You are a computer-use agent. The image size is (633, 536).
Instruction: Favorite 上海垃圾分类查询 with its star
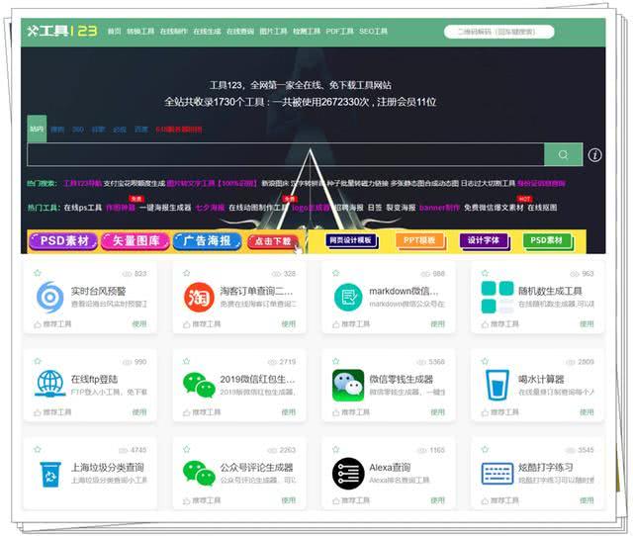(x=38, y=449)
